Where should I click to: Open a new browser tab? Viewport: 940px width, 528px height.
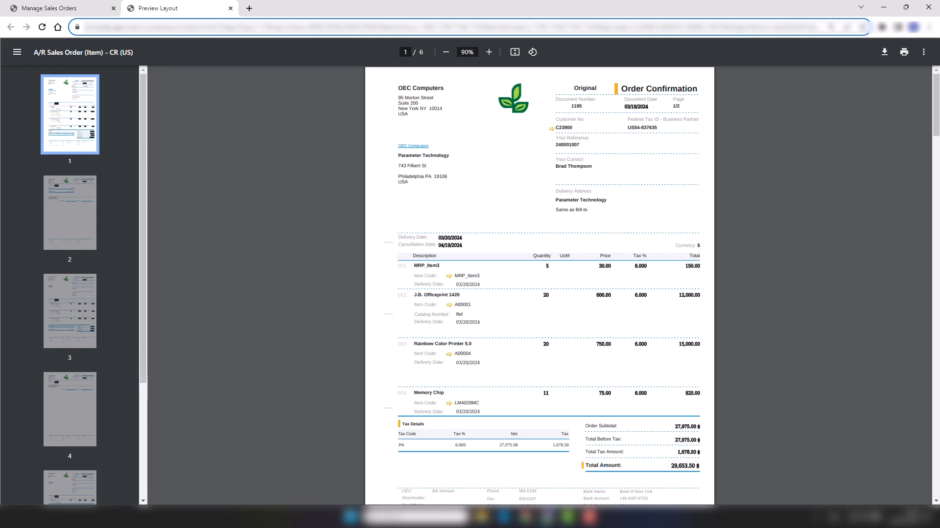249,8
